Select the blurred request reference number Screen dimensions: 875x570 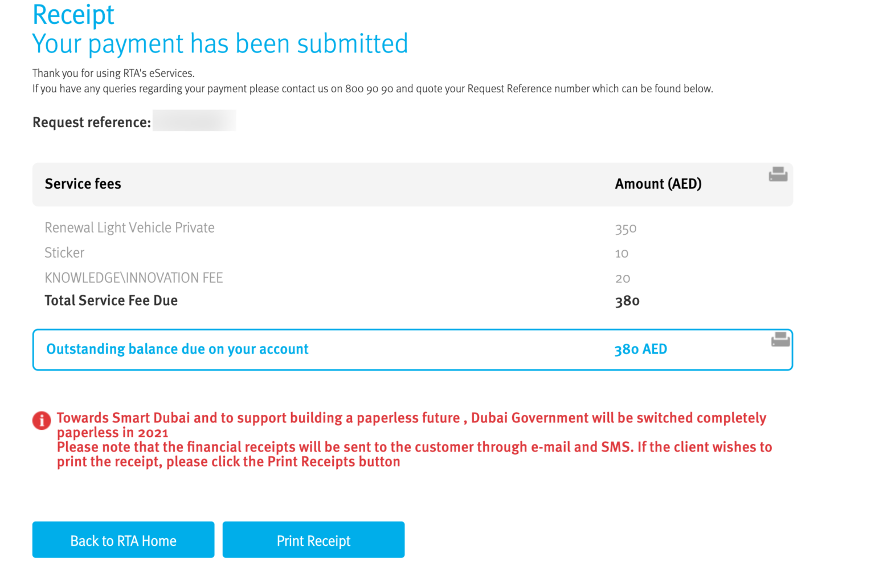coord(194,121)
